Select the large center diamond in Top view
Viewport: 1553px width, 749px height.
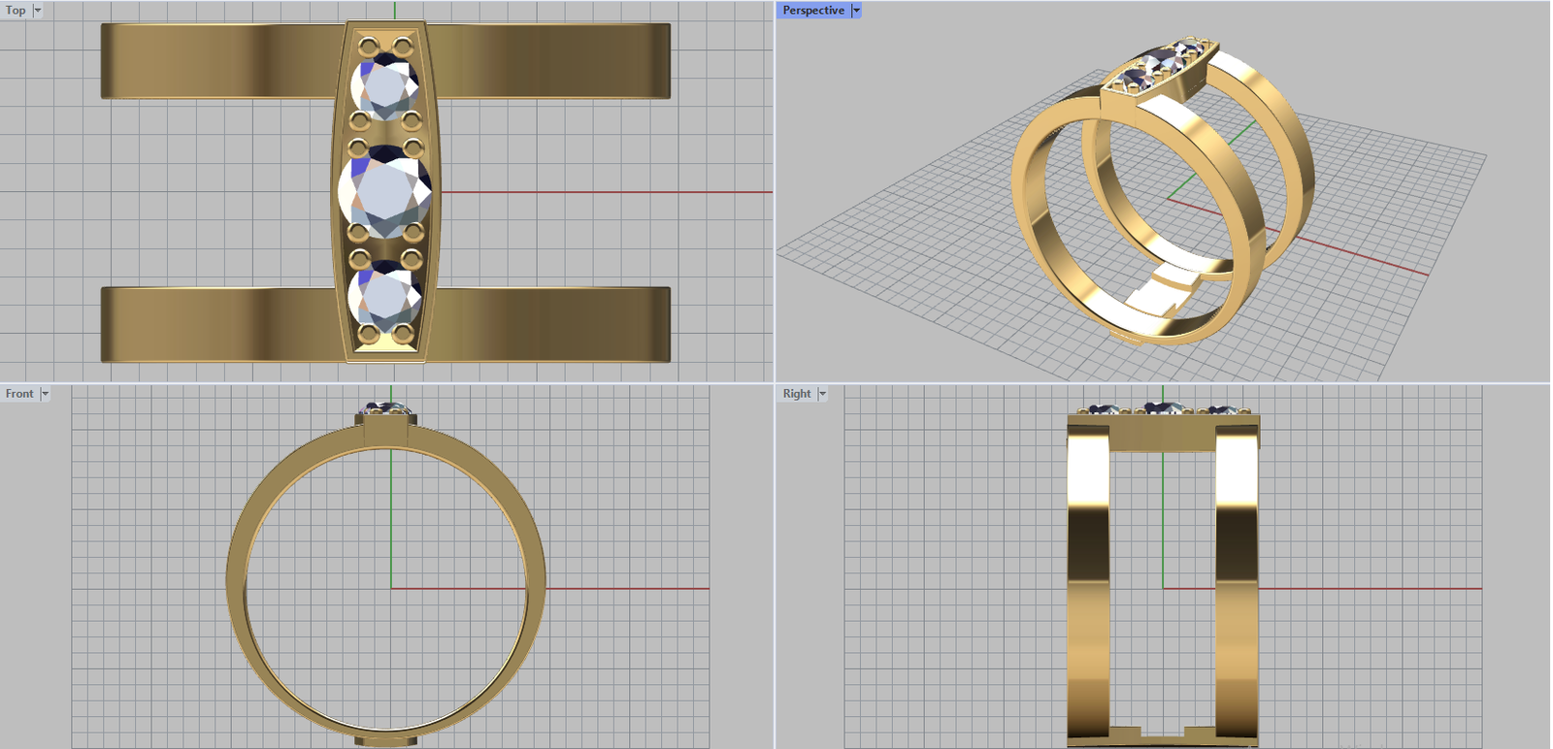(x=385, y=192)
